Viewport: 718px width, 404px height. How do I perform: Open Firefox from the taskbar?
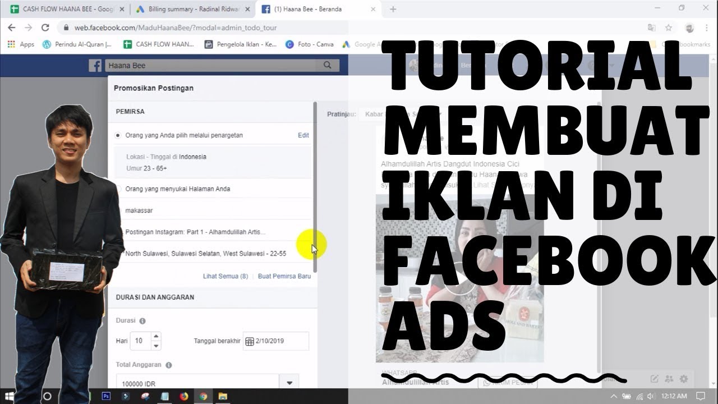tap(184, 396)
